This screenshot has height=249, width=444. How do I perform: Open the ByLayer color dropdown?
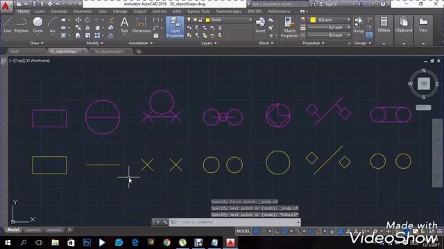[348, 20]
